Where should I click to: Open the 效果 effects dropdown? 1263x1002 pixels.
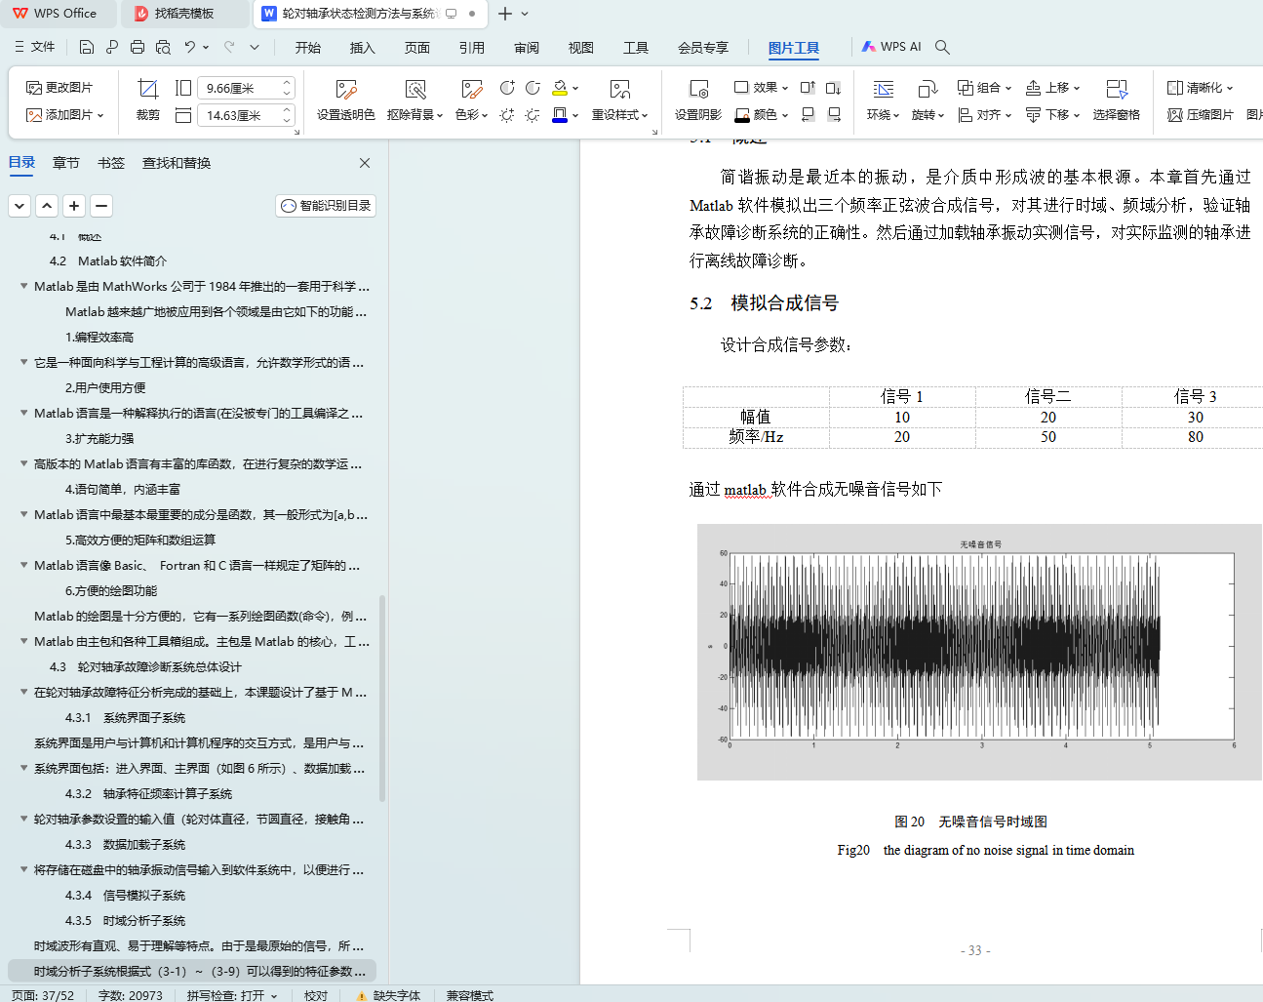tap(762, 88)
